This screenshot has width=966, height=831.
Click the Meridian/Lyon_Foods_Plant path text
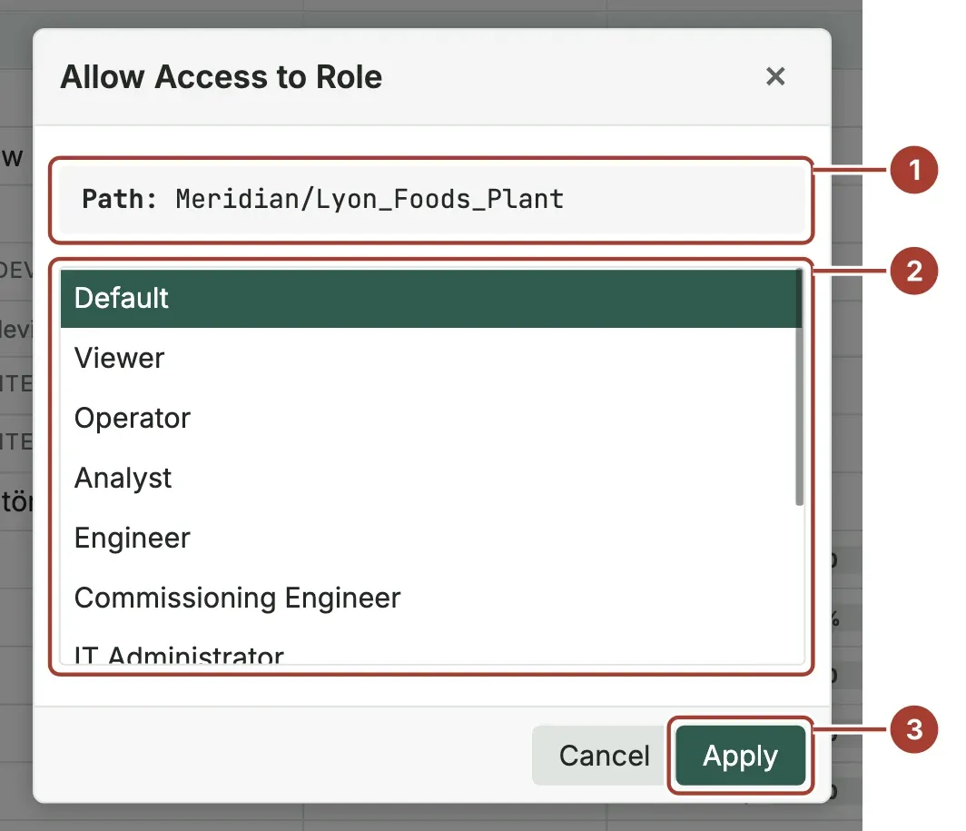click(370, 199)
